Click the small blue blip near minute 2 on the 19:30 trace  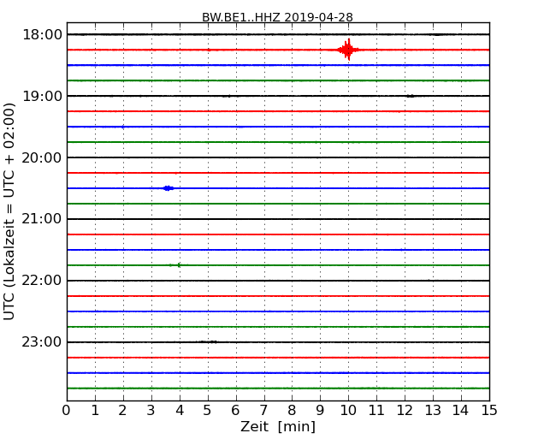122,127
